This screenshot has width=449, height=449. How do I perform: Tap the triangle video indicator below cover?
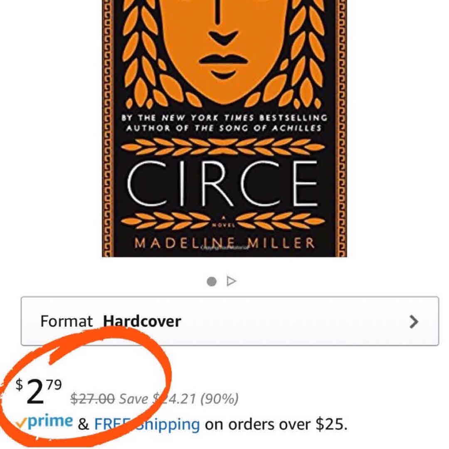coord(231,281)
